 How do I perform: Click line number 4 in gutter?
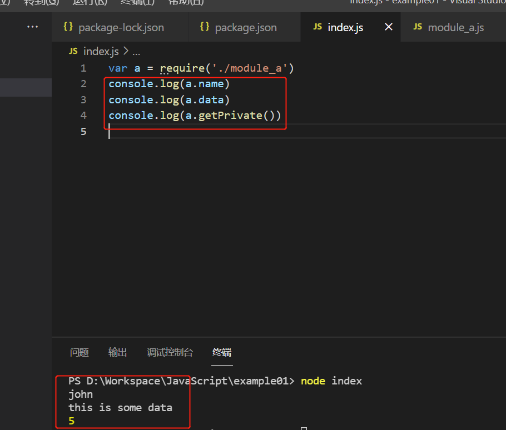coord(83,116)
